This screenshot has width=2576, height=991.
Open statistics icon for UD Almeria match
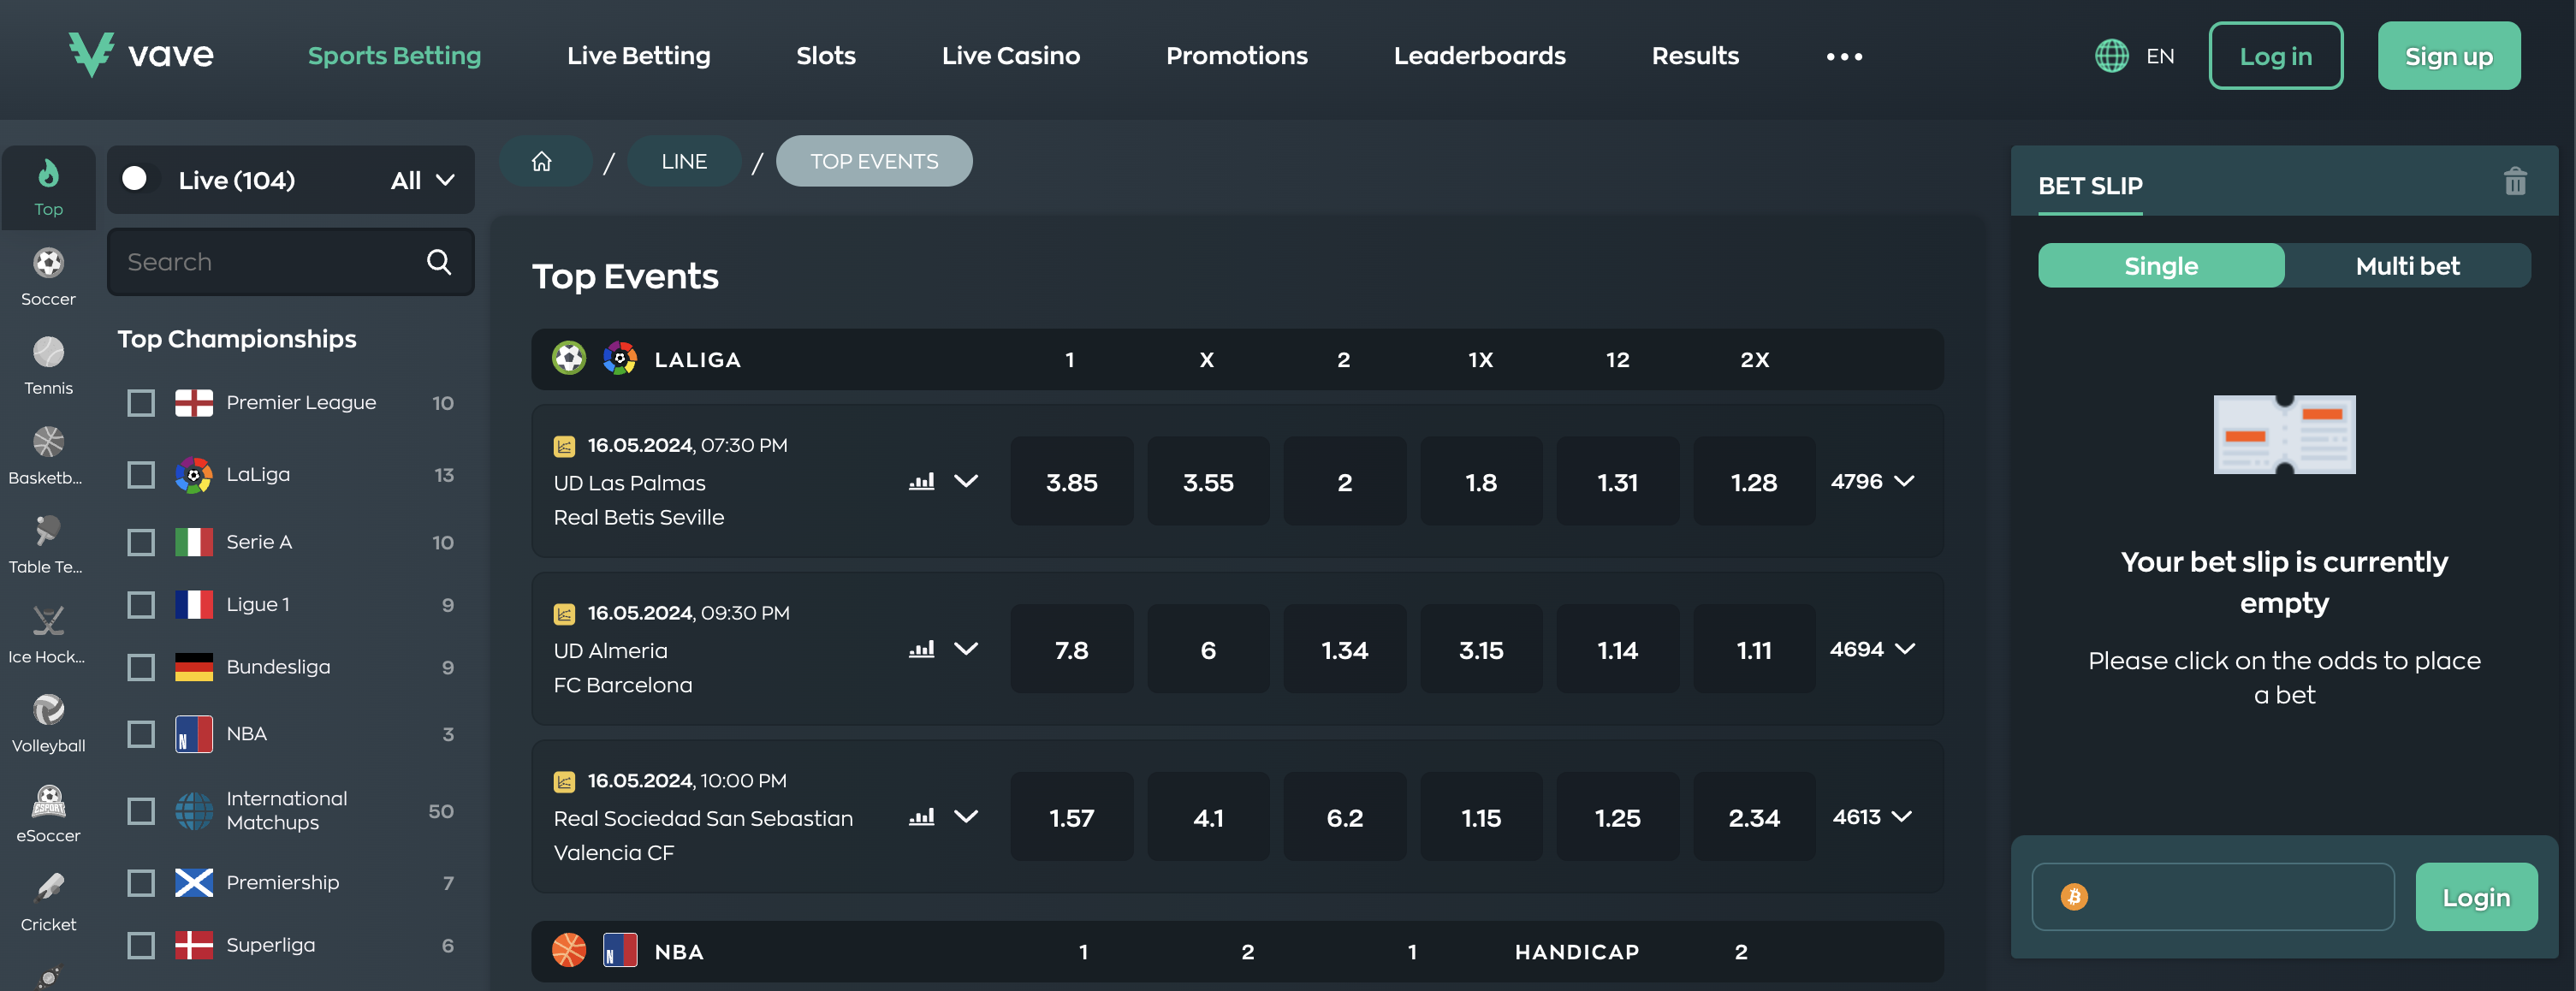point(921,649)
